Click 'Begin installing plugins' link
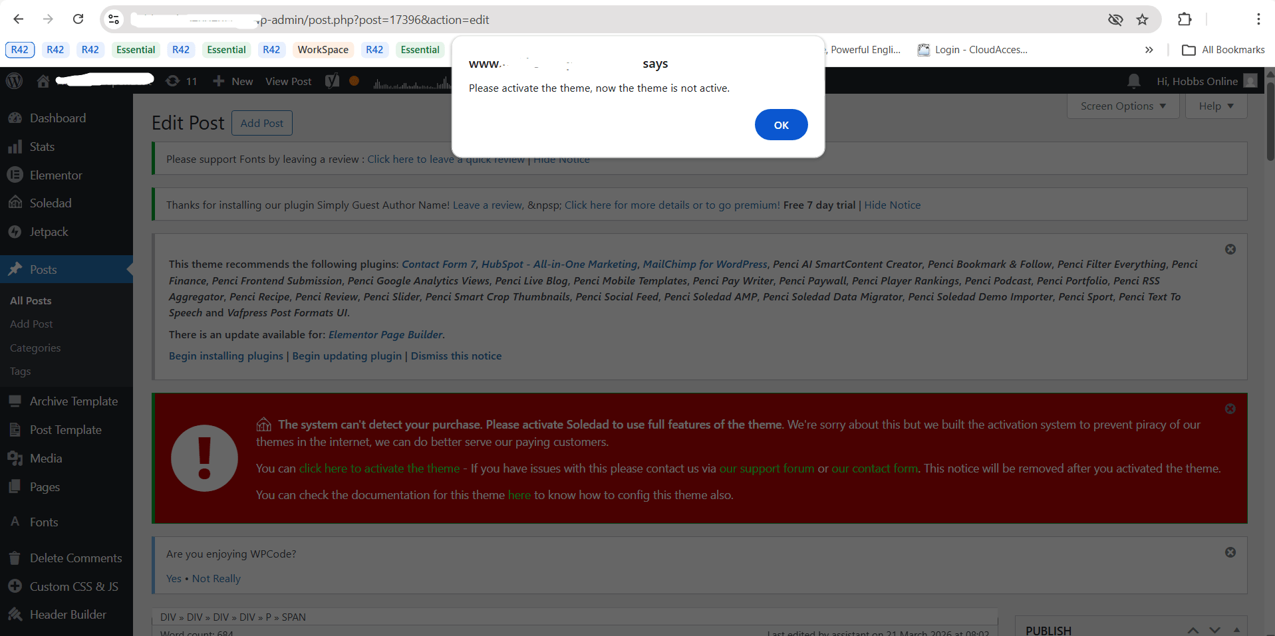Image resolution: width=1275 pixels, height=636 pixels. (x=226, y=356)
